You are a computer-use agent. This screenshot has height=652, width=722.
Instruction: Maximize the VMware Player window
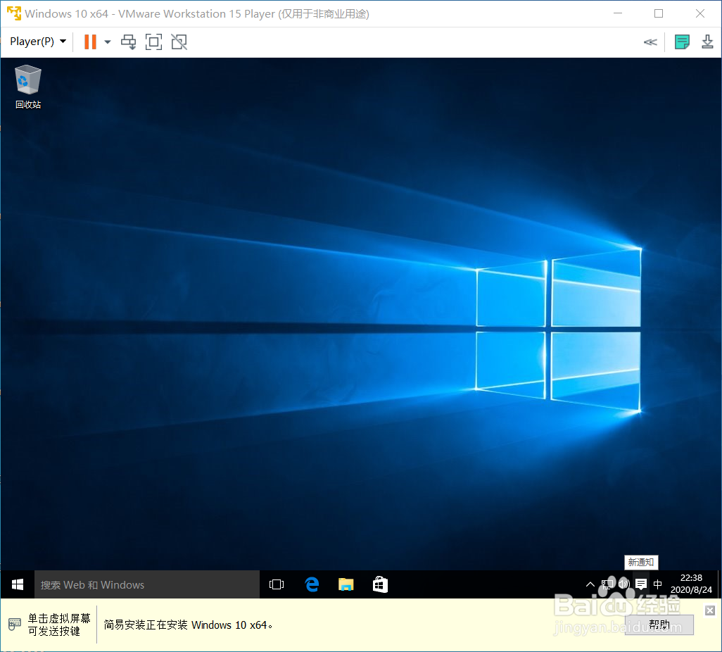coord(659,14)
